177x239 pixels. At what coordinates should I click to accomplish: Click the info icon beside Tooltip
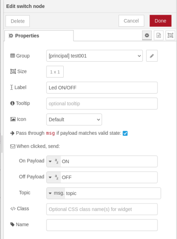pos(12,103)
